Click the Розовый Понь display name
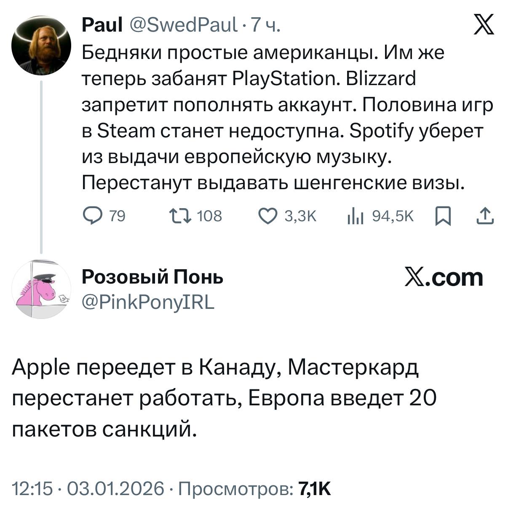 click(152, 277)
